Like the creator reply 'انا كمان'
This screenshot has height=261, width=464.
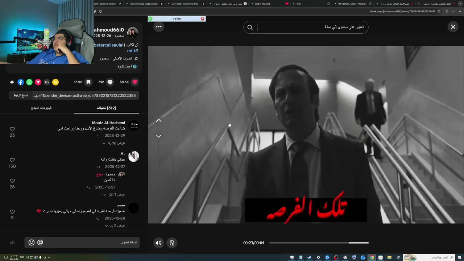[12, 181]
